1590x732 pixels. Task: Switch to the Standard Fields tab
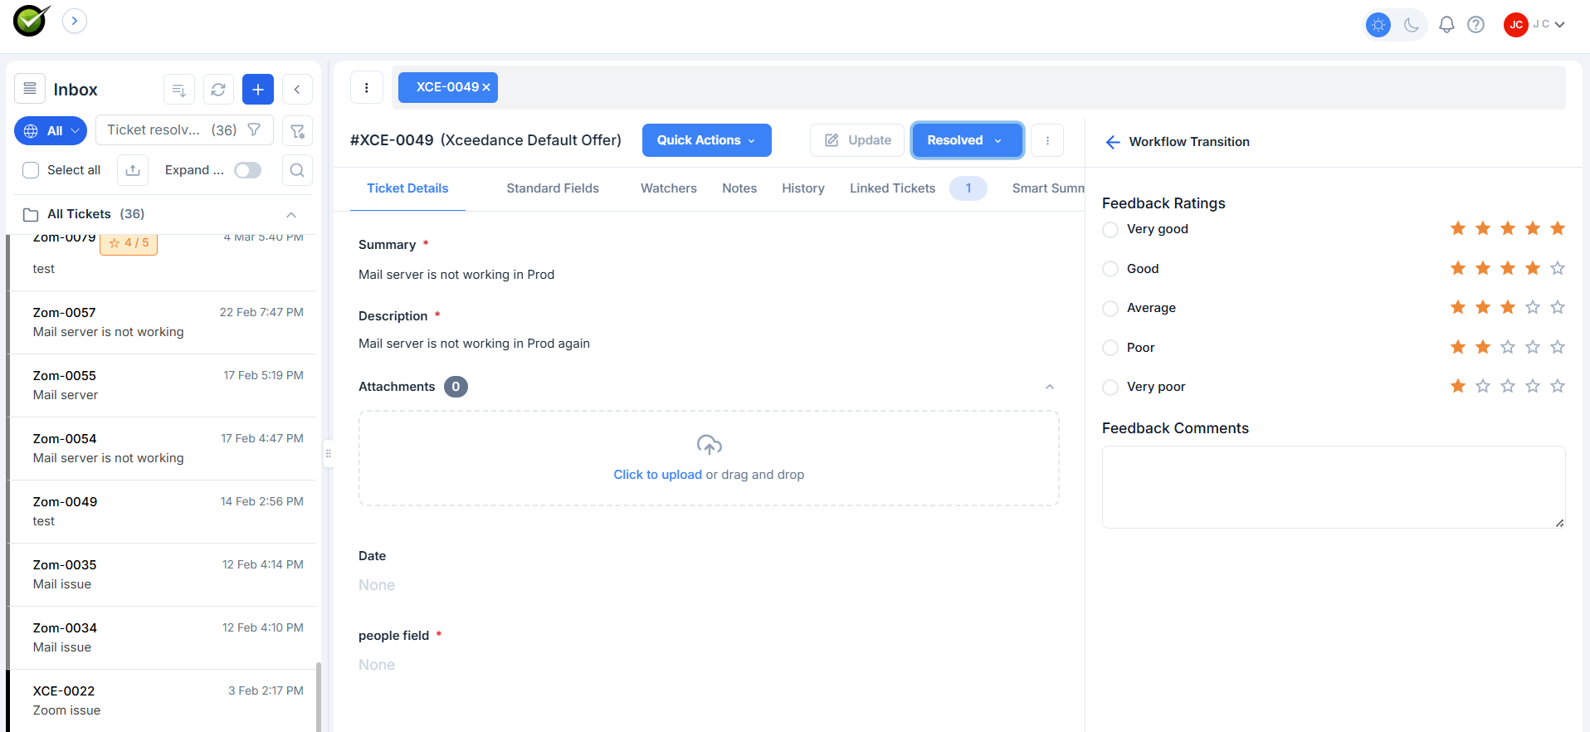click(x=553, y=188)
